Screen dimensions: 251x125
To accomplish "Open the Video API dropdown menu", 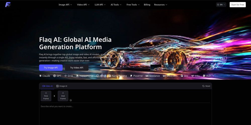I will (x=83, y=5).
